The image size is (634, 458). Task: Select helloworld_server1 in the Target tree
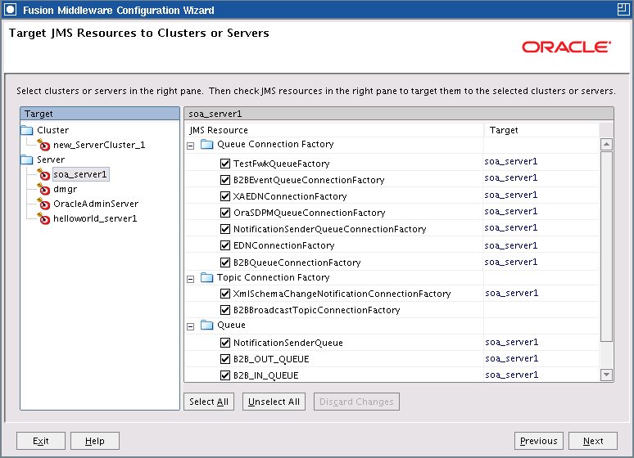click(x=95, y=218)
